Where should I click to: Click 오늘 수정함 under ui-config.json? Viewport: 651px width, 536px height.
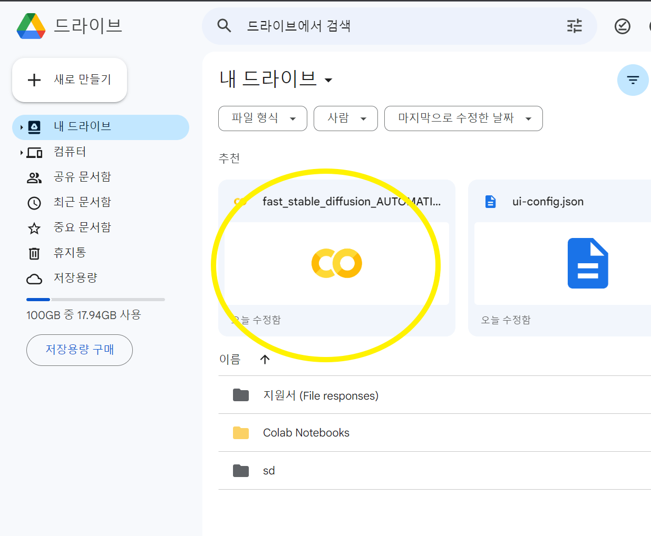coord(506,320)
